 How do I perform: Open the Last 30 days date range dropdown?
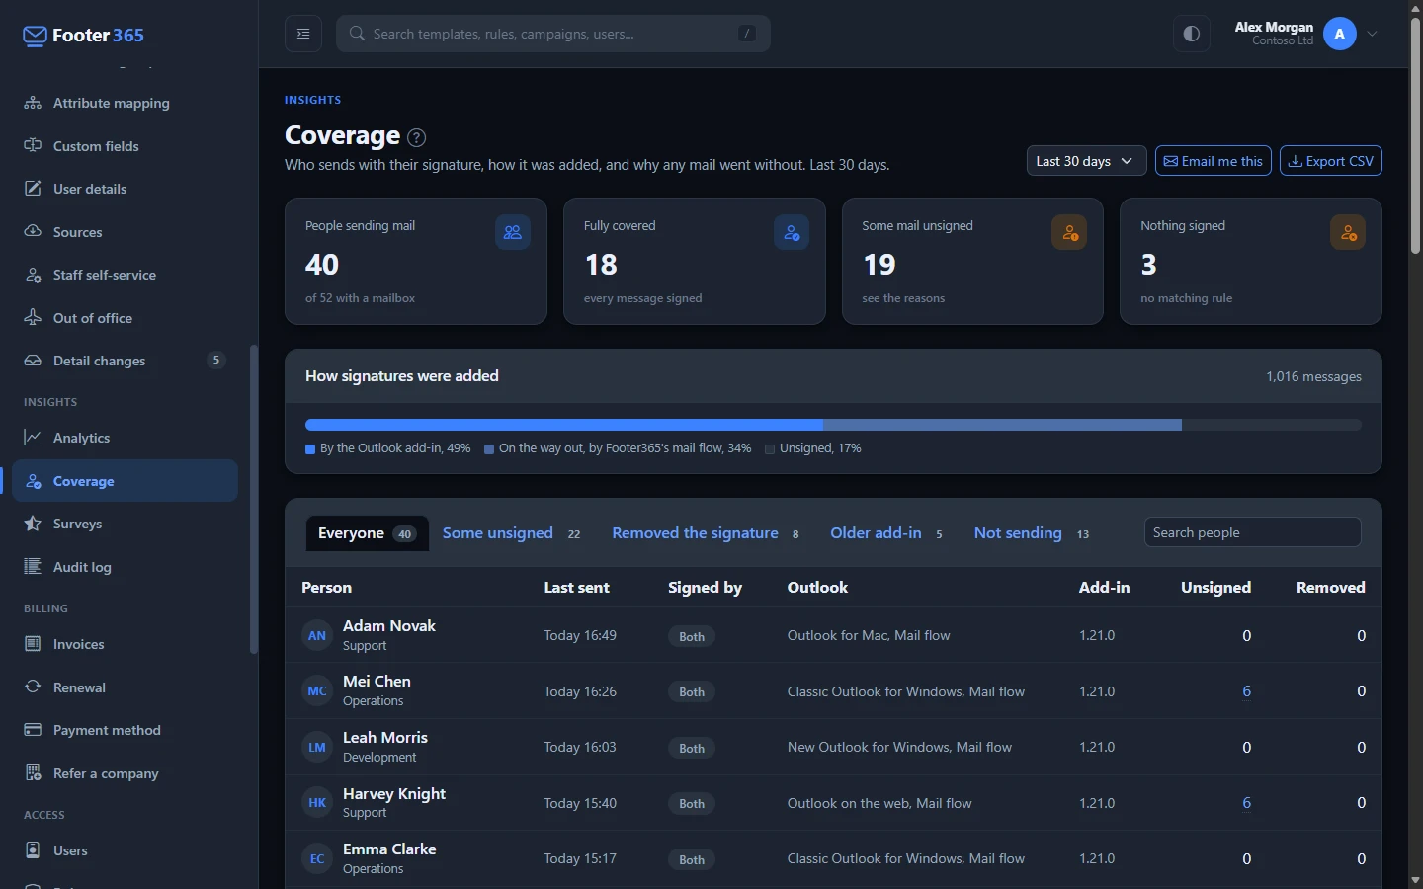pos(1086,161)
